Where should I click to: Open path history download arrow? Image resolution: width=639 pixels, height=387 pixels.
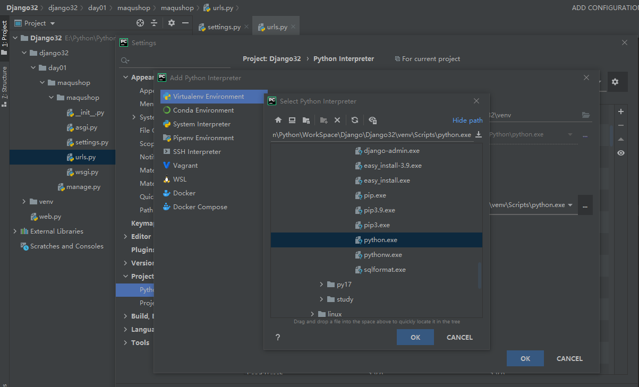tap(479, 135)
